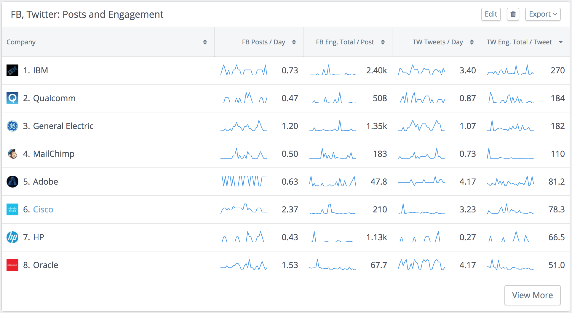The image size is (572, 313).
Task: Click Oracle TW Tweets sparkline chart
Action: pos(421,265)
